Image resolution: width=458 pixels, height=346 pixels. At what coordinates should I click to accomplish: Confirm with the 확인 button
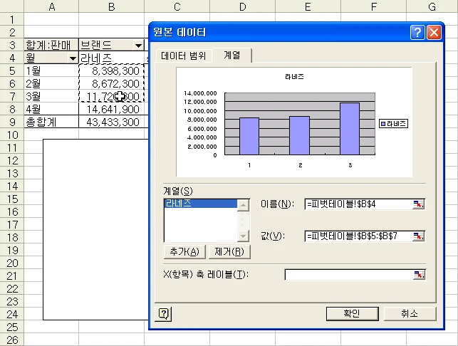coord(353,314)
